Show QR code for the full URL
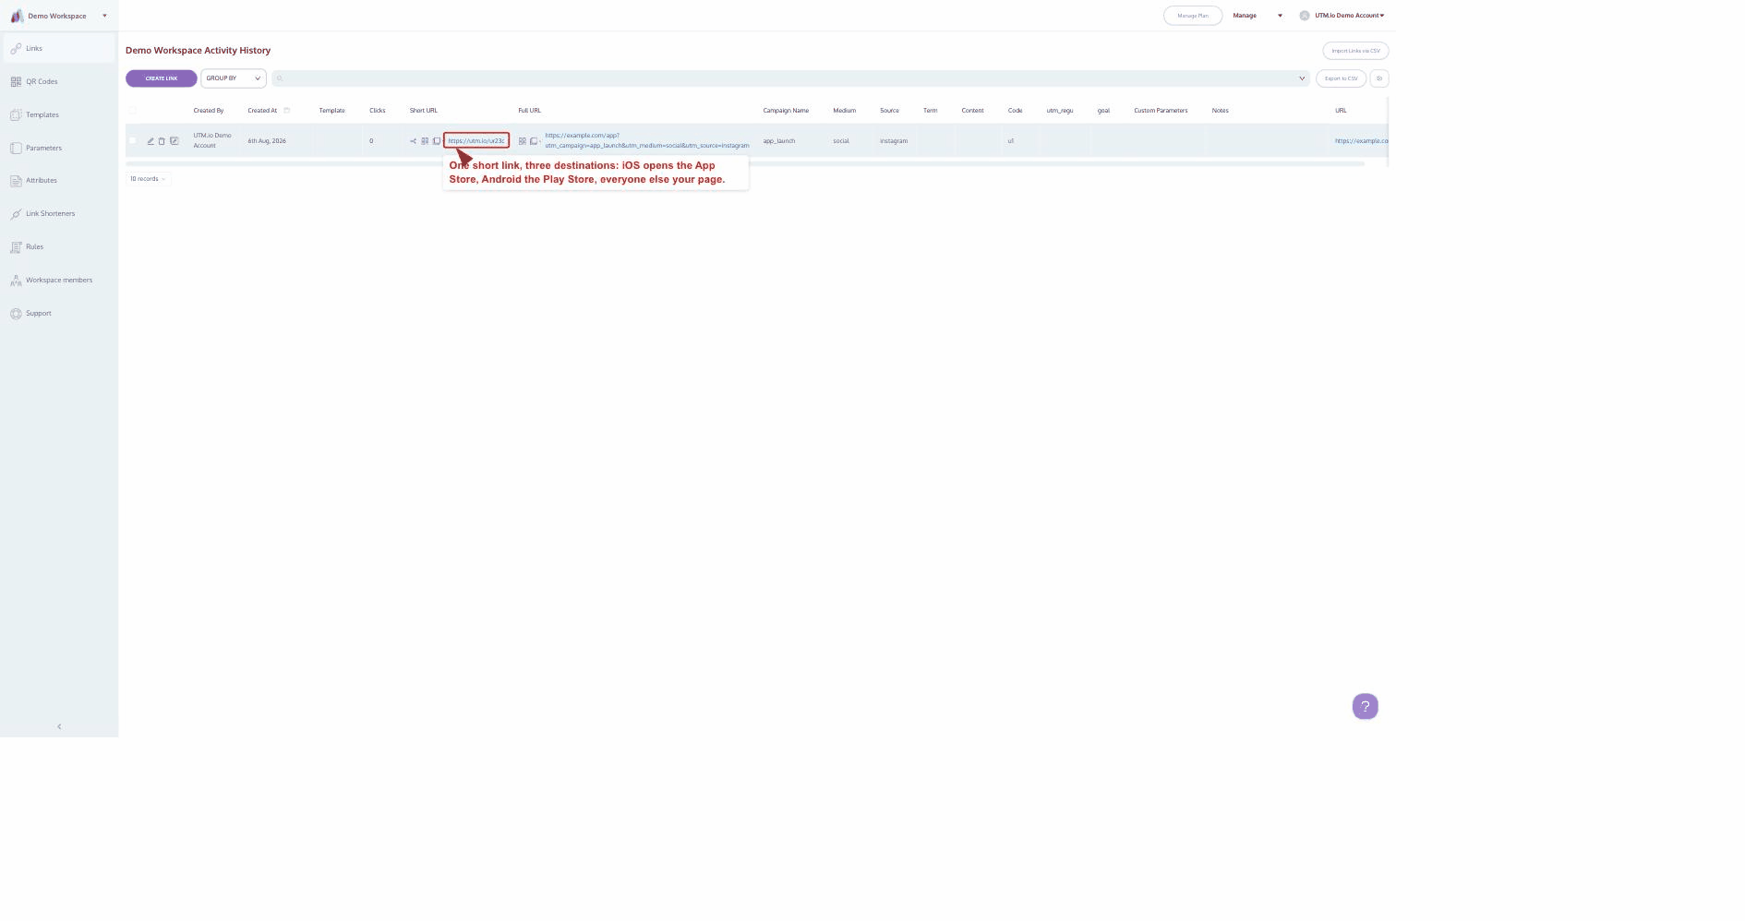Image resolution: width=1745 pixels, height=921 pixels. [522, 141]
